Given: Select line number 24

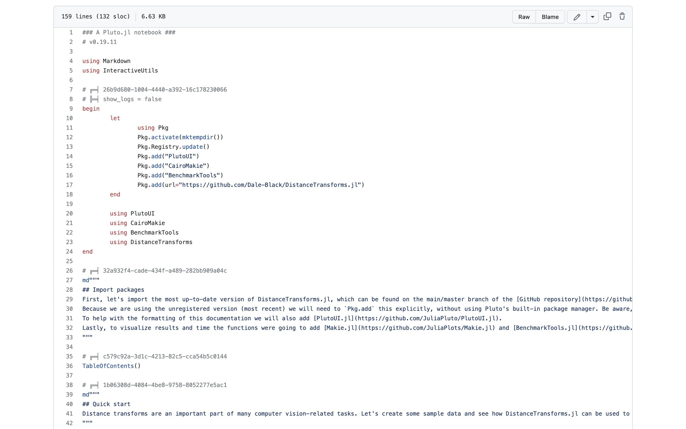Looking at the screenshot, I should 69,252.
